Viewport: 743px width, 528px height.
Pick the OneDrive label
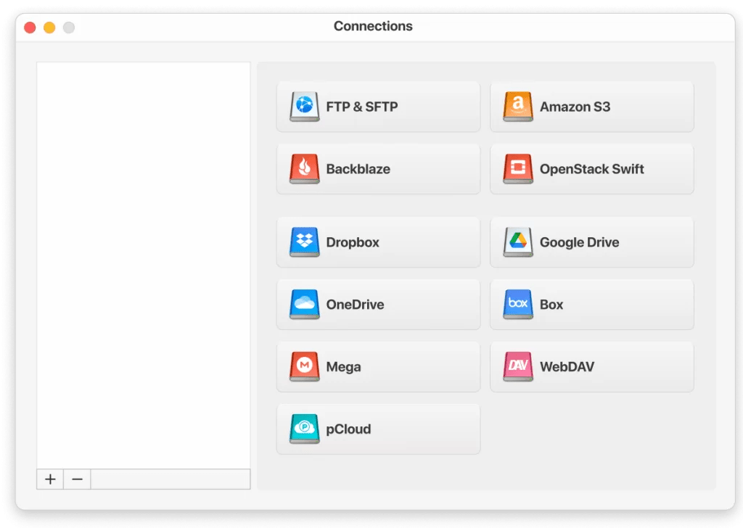[x=355, y=305]
